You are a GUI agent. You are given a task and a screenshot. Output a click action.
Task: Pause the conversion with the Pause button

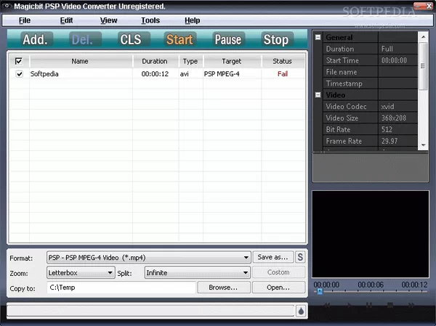(x=227, y=40)
